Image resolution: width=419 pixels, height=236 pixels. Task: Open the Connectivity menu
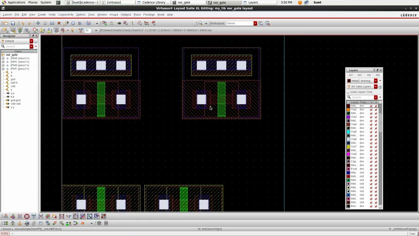[66, 15]
